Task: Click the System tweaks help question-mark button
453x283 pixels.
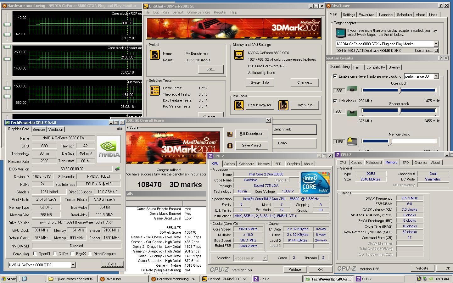Action: pyautogui.click(x=441, y=58)
